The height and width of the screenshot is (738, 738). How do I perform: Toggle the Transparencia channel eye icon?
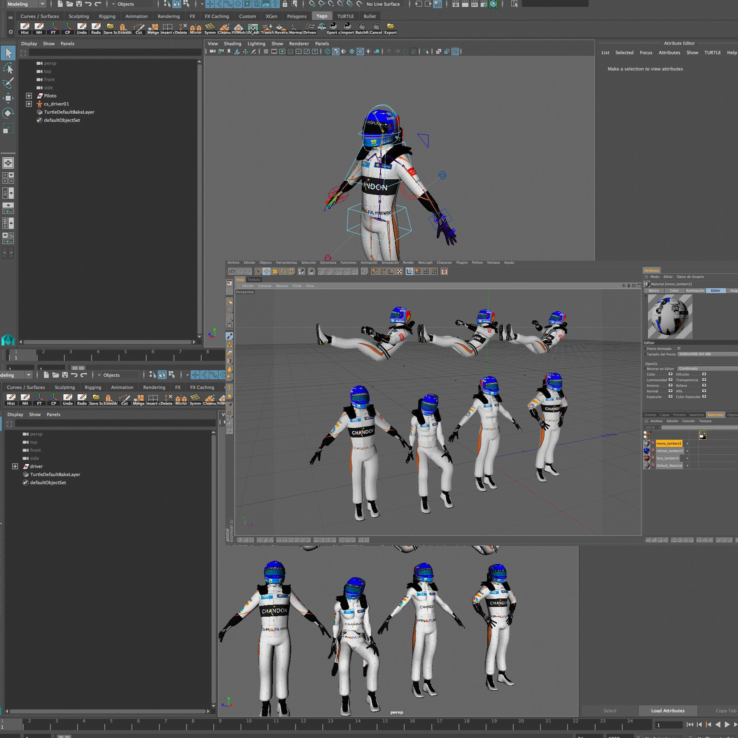704,380
